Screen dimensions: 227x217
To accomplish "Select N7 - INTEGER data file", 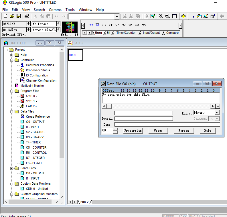I will point(35,158).
